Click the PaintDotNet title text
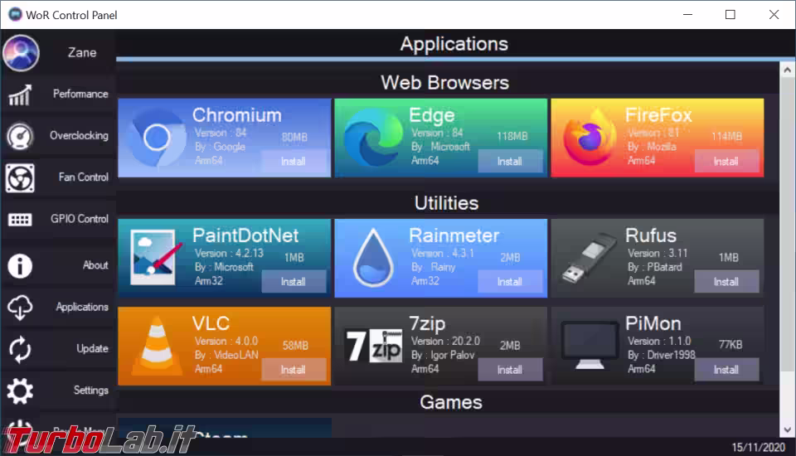Screen dimensions: 796x456 [x=245, y=235]
